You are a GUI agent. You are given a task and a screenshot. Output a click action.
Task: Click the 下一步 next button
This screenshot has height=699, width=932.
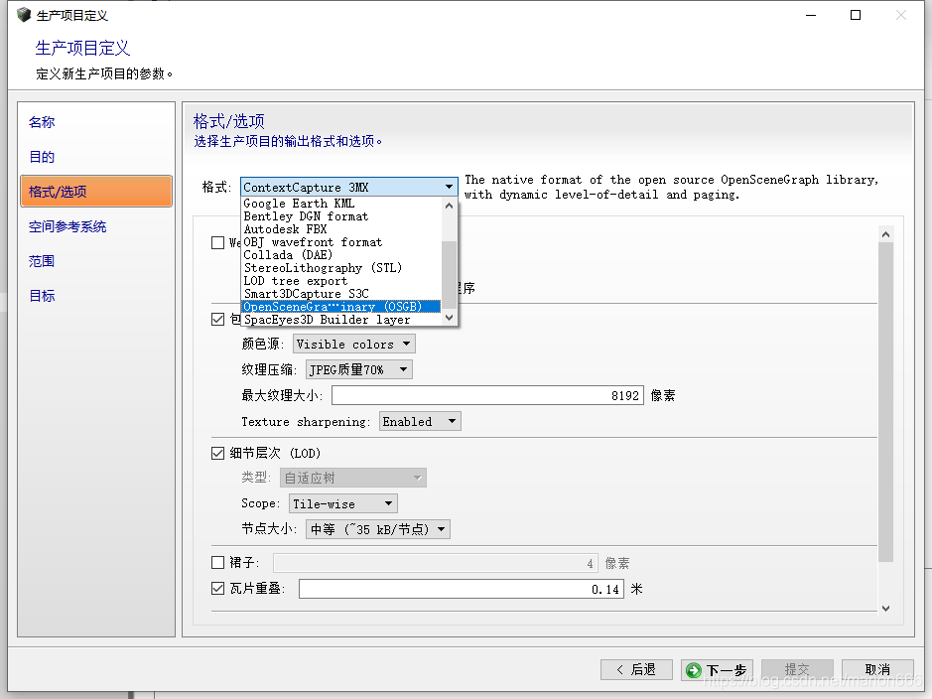pos(717,670)
